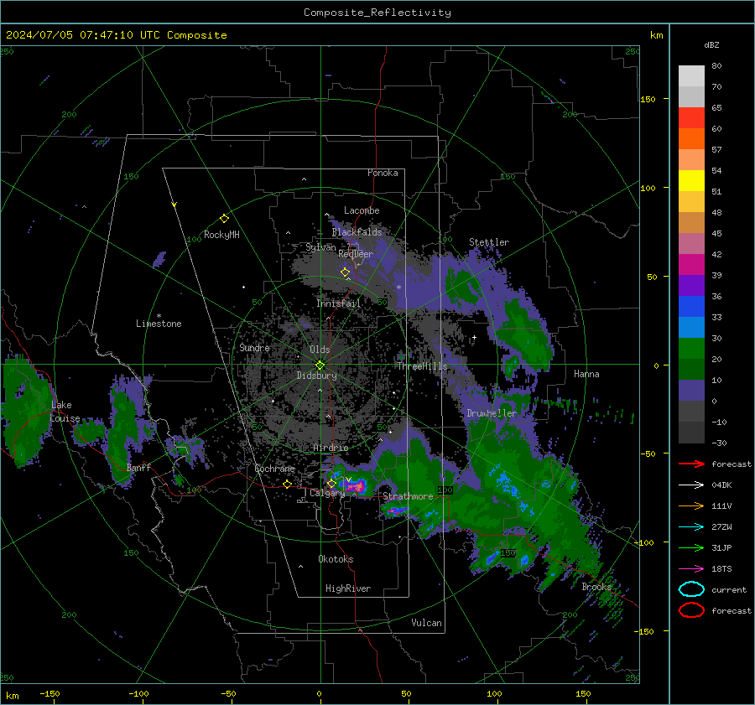This screenshot has height=705, width=755.
Task: Click the Cochrane town label
Action: [x=274, y=469]
